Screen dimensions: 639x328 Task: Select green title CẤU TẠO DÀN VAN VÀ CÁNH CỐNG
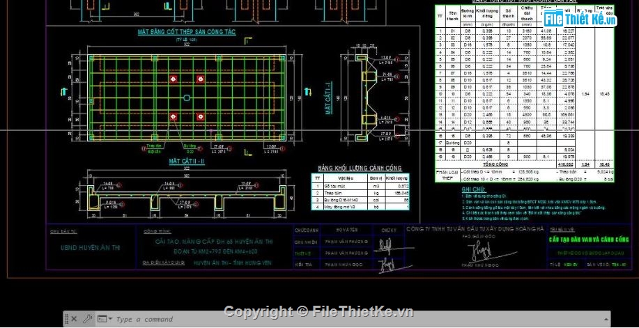pos(589,239)
